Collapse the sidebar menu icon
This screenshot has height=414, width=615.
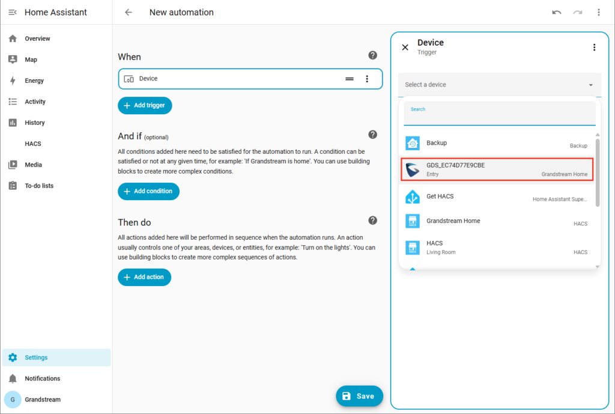[x=13, y=12]
